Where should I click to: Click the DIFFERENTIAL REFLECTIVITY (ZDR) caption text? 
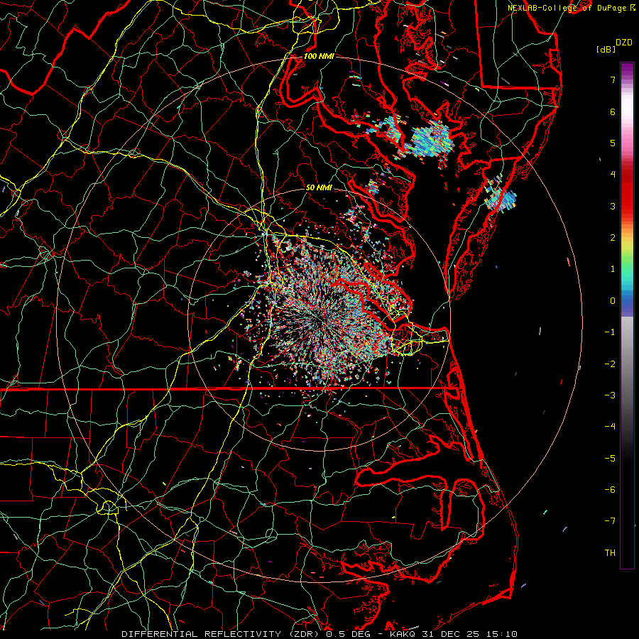click(221, 634)
